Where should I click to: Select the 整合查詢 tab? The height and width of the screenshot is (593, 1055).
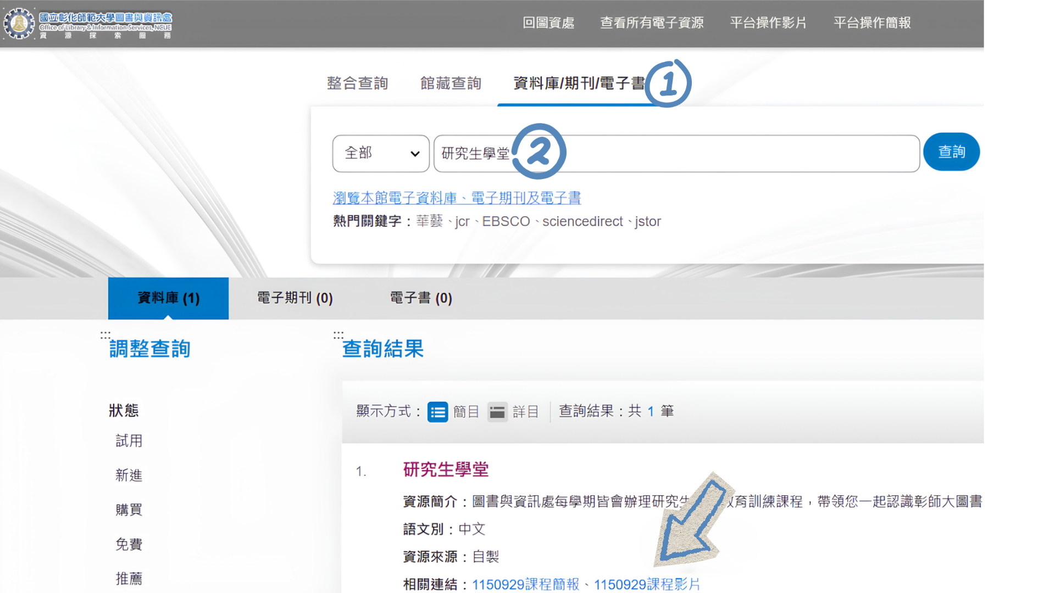(x=358, y=83)
